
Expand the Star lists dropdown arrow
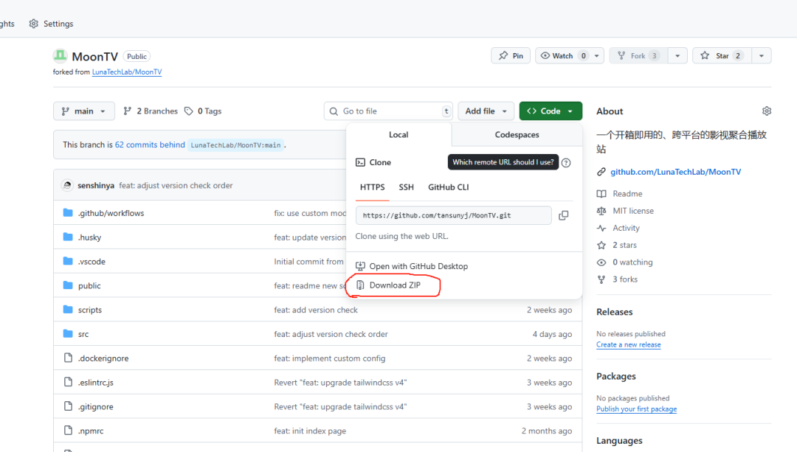click(x=762, y=56)
